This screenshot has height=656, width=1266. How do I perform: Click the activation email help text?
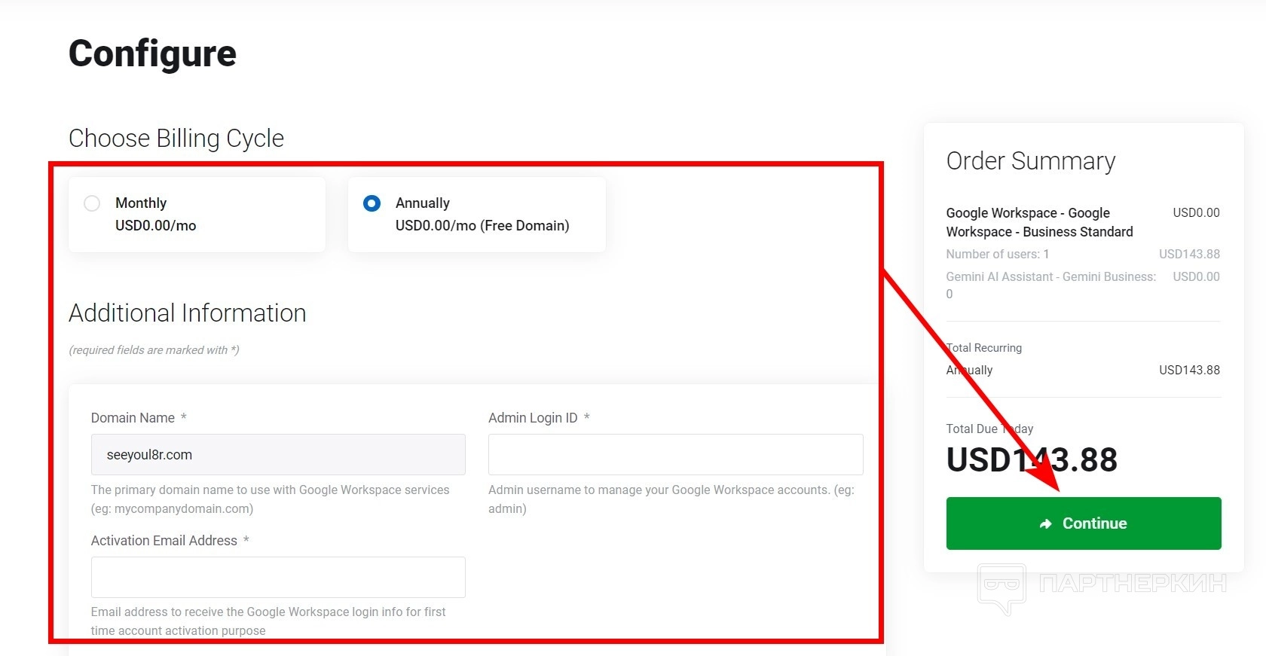pyautogui.click(x=268, y=621)
